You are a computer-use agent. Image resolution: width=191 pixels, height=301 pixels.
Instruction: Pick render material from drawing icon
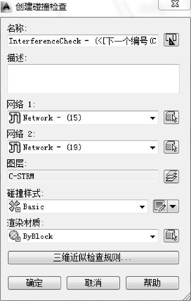(171, 236)
